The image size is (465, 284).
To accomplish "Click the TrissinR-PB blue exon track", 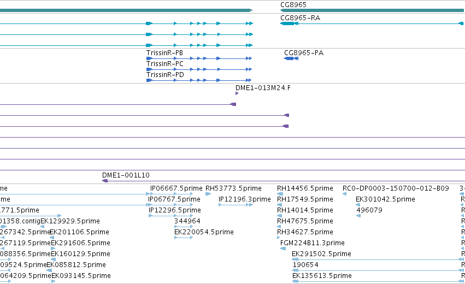I will click(199, 58).
